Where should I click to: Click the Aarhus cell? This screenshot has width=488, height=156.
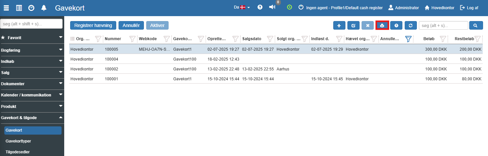[283, 69]
